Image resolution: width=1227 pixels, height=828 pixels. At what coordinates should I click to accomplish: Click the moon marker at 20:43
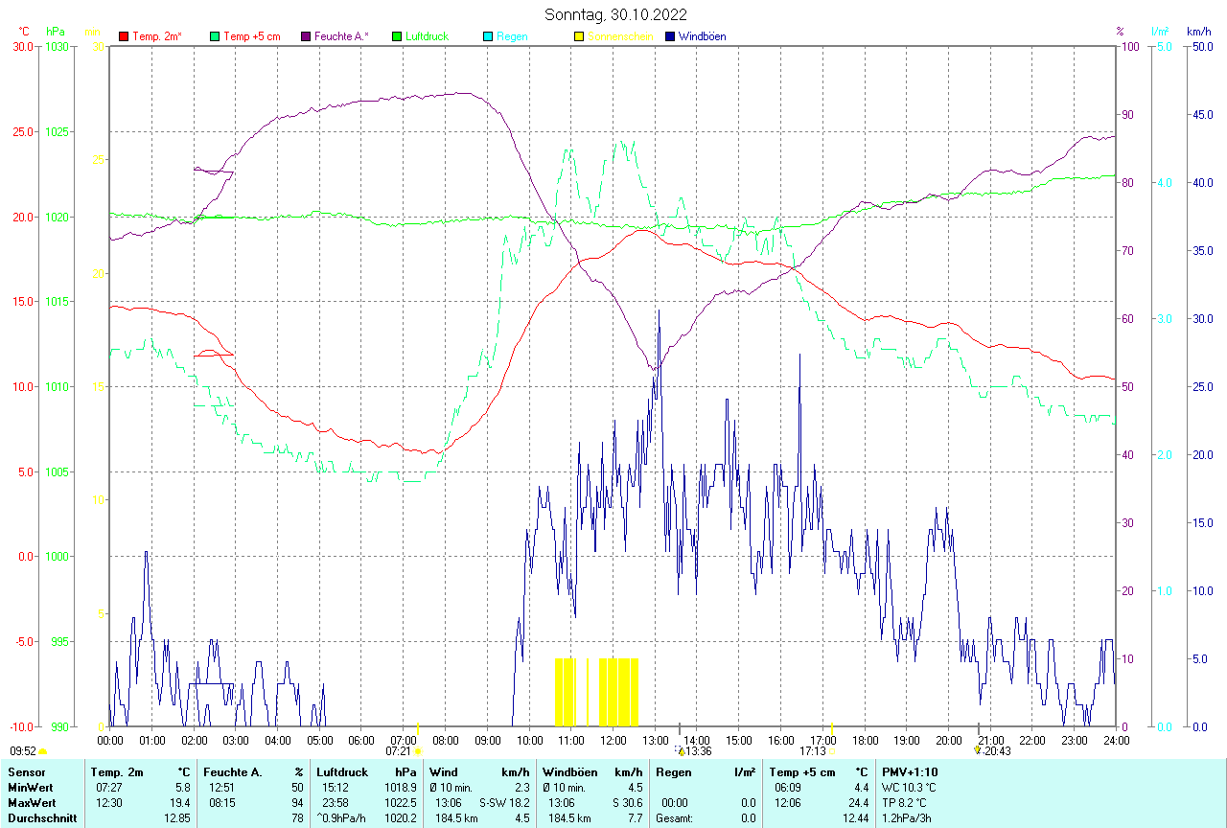coord(977,751)
